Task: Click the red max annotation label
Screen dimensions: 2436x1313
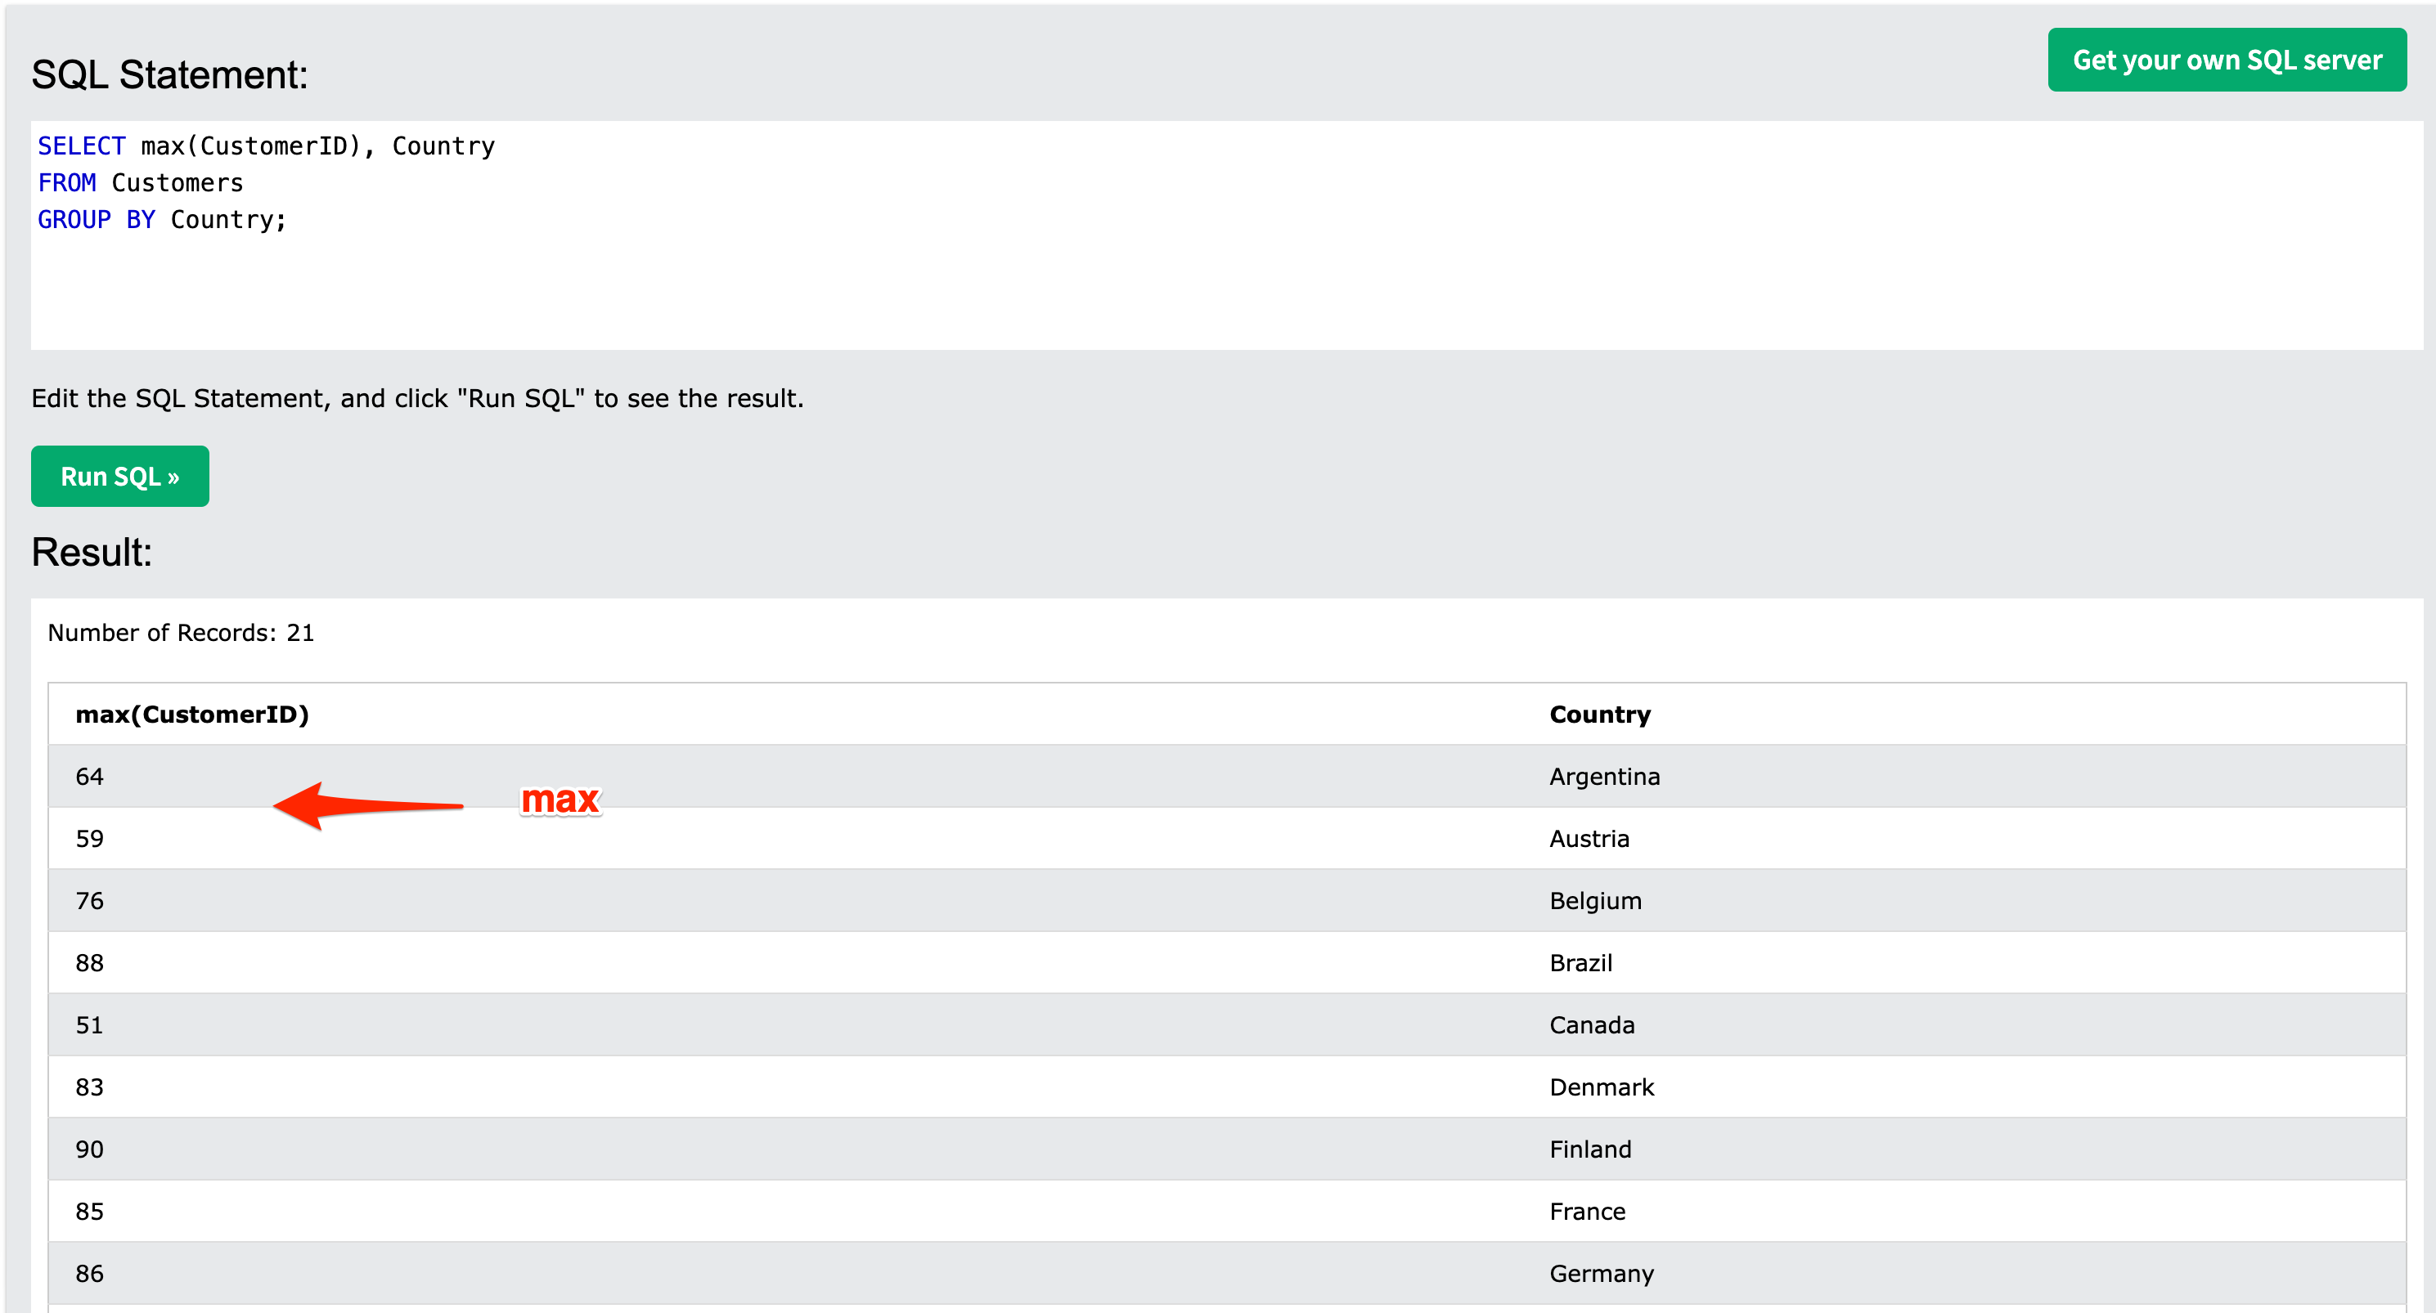Action: click(x=560, y=800)
